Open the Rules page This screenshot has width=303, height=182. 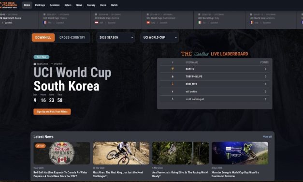point(103,5)
